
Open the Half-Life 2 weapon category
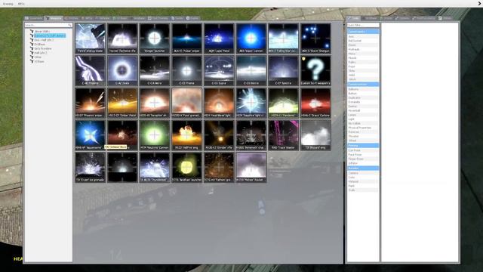coord(41,53)
